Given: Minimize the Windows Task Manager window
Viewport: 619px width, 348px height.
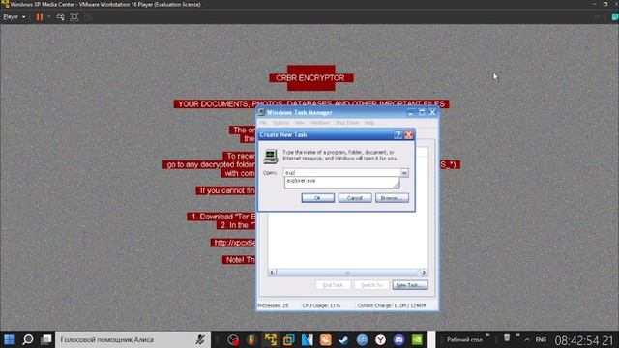Looking at the screenshot, I should (x=411, y=113).
